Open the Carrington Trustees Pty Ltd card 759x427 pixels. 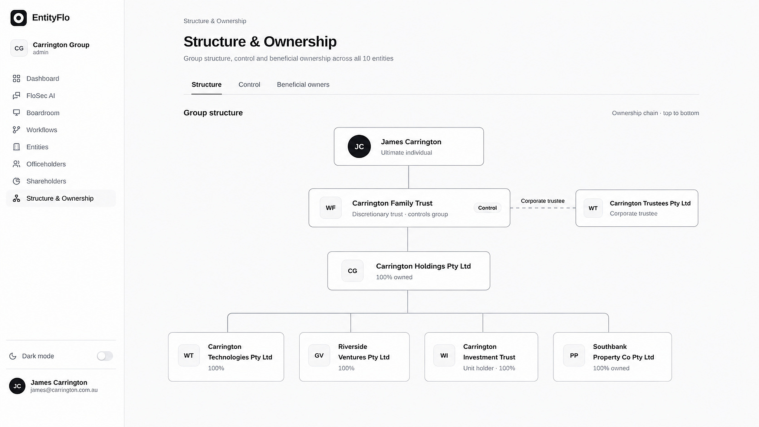(637, 208)
